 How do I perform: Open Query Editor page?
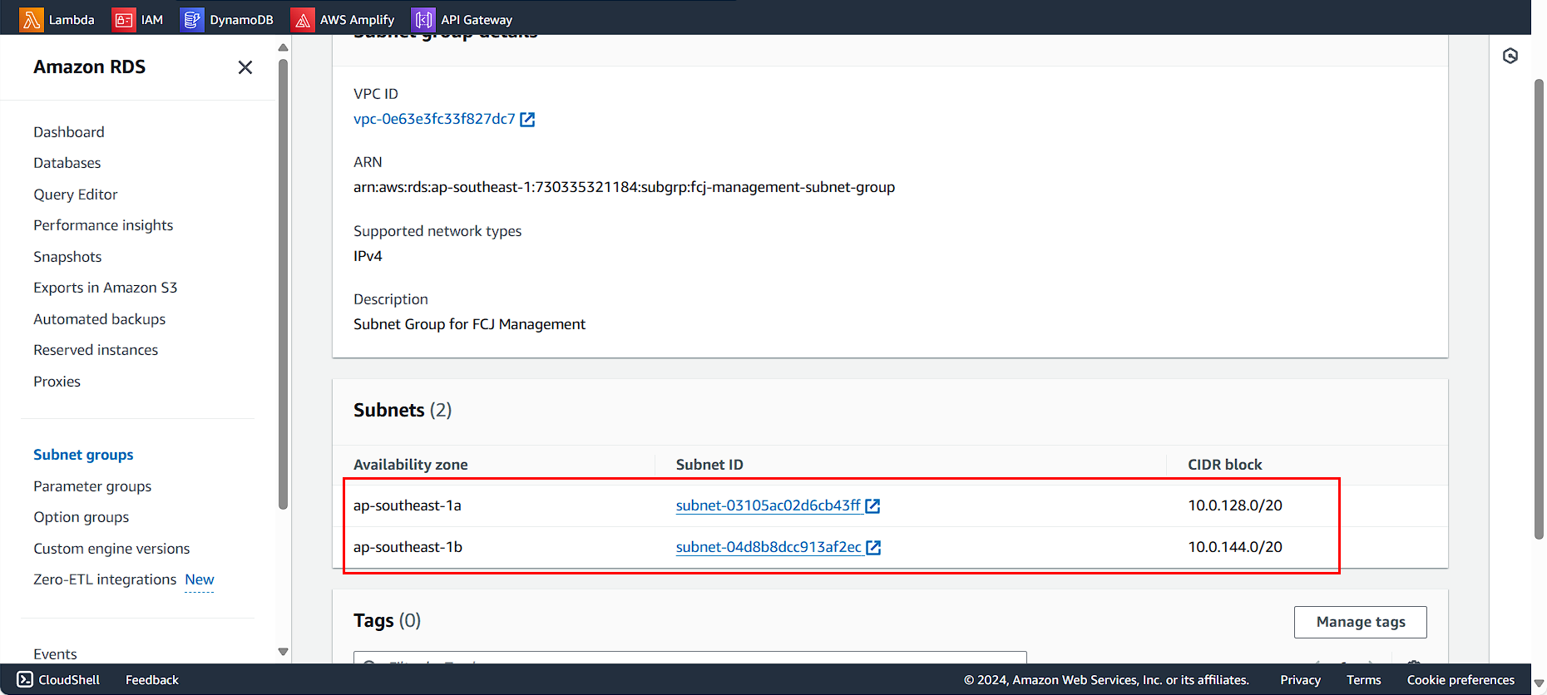click(76, 195)
